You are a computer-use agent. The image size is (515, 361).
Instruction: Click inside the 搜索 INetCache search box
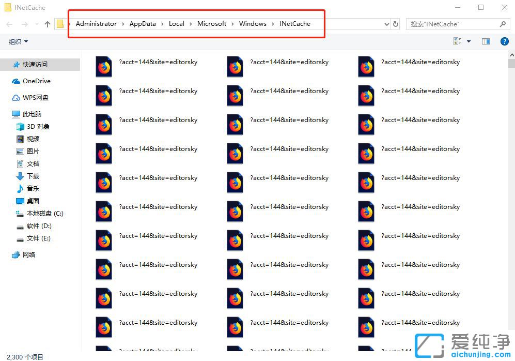pyautogui.click(x=455, y=23)
